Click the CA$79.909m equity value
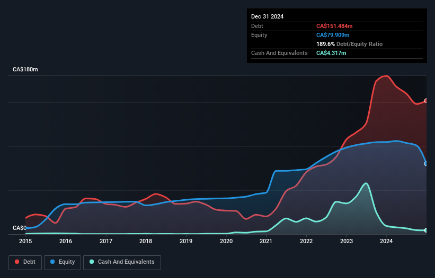This screenshot has width=435, height=278. coord(333,35)
